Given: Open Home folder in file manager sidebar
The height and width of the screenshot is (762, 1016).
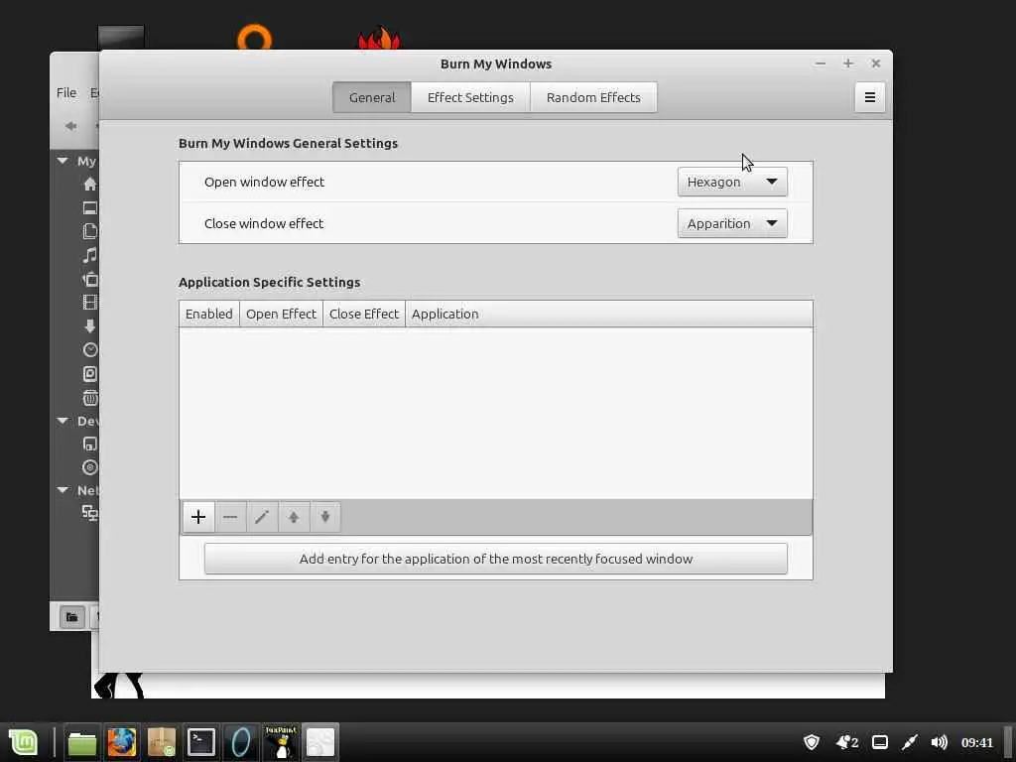Looking at the screenshot, I should point(90,184).
